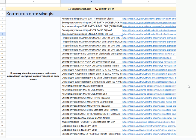This screenshot has height=140, width=196.
Task: Select cell Електрогітара MOOER MSC10 PRO (BLACK)
Action: pyautogui.click(x=91, y=106)
